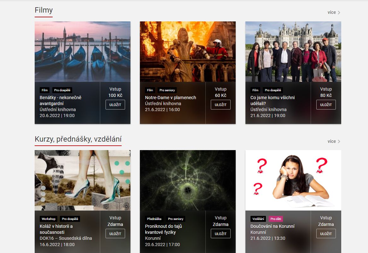
Task: Click ULOŽIT for Notre-Dame v plamenech
Action: (x=221, y=105)
